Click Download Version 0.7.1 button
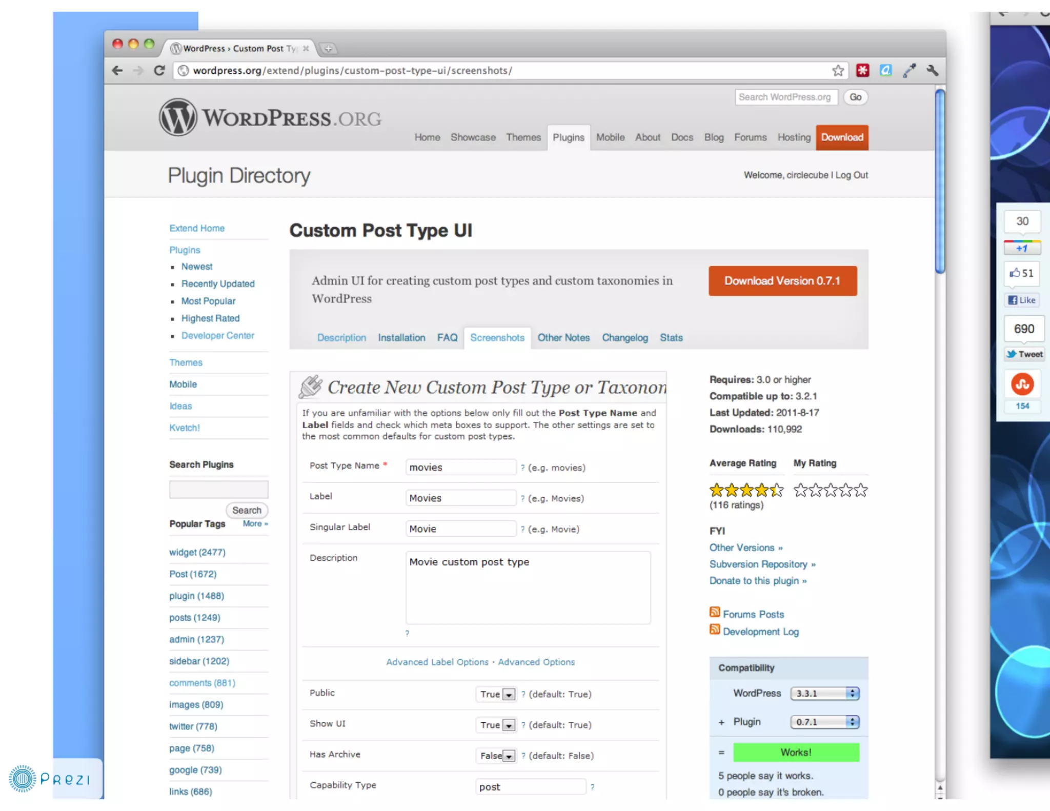Image resolution: width=1050 pixels, height=811 pixels. pos(782,280)
